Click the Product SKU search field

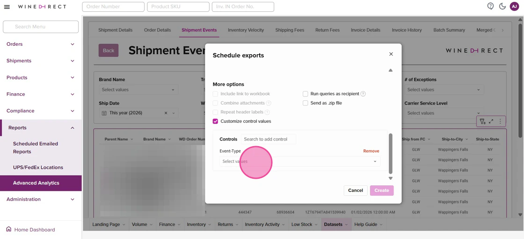178,7
